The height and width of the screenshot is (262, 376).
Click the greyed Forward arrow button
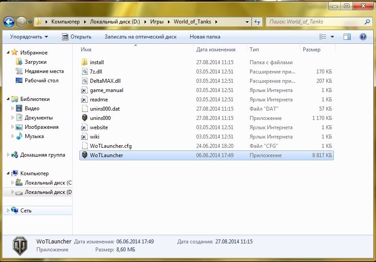click(21, 22)
